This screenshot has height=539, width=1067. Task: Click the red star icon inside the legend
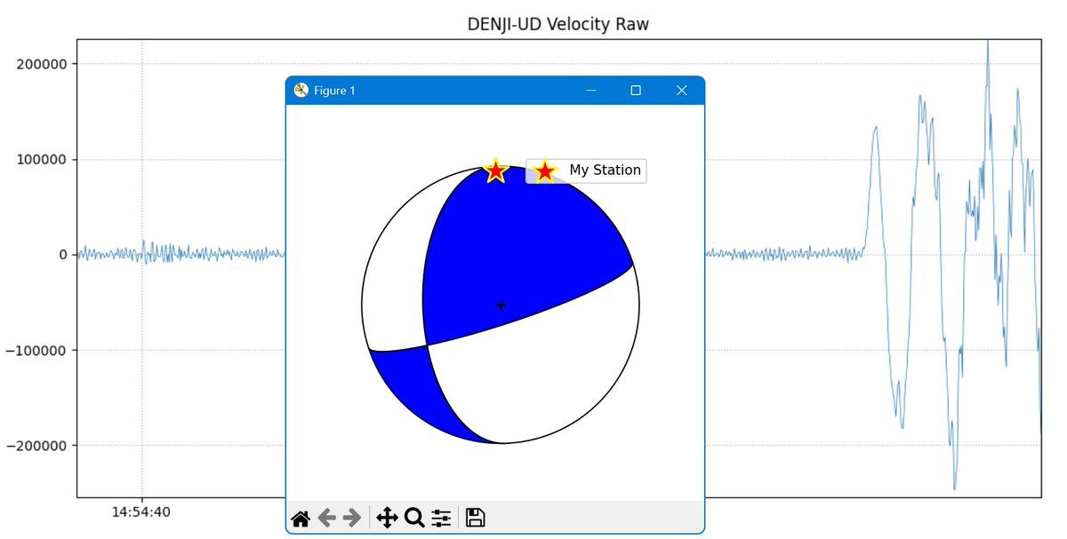coord(545,170)
